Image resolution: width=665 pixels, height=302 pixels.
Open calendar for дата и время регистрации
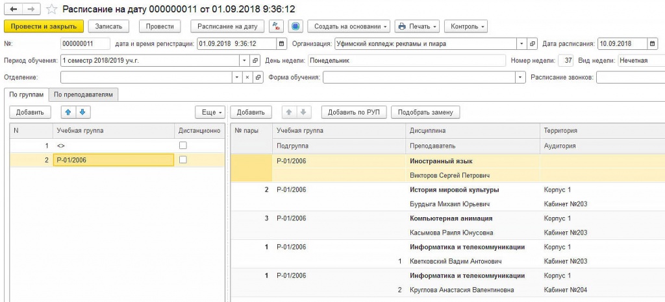click(x=281, y=43)
